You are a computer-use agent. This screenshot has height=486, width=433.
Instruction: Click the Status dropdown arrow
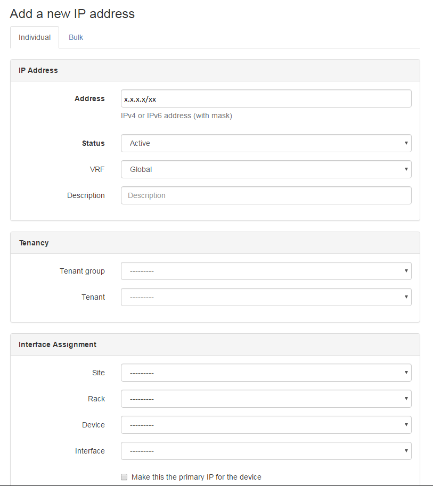click(406, 143)
